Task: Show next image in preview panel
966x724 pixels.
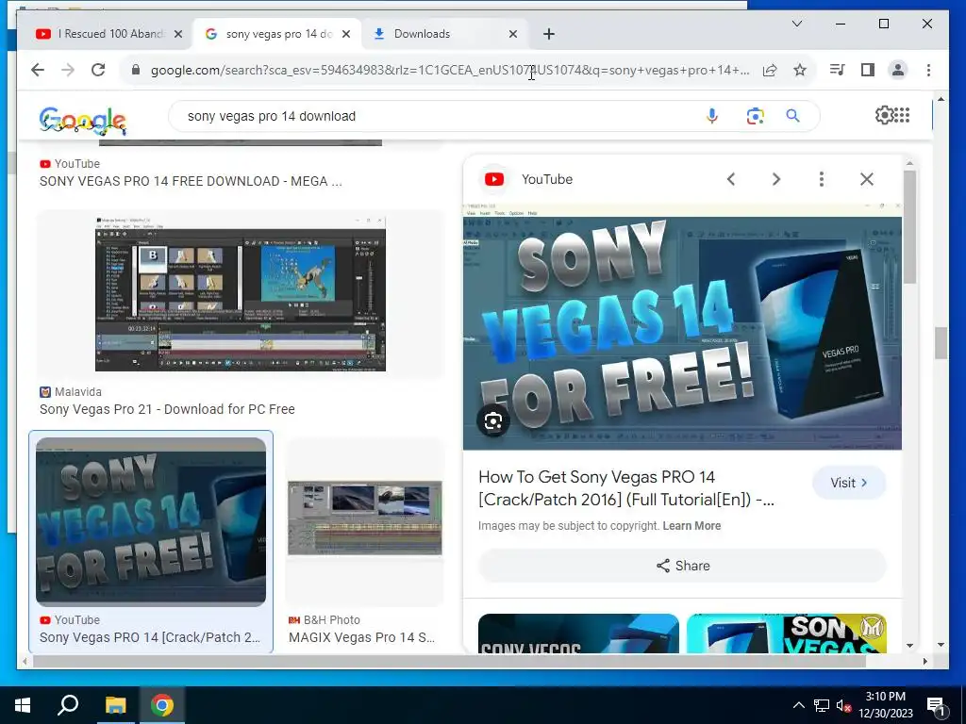Action: 776,179
